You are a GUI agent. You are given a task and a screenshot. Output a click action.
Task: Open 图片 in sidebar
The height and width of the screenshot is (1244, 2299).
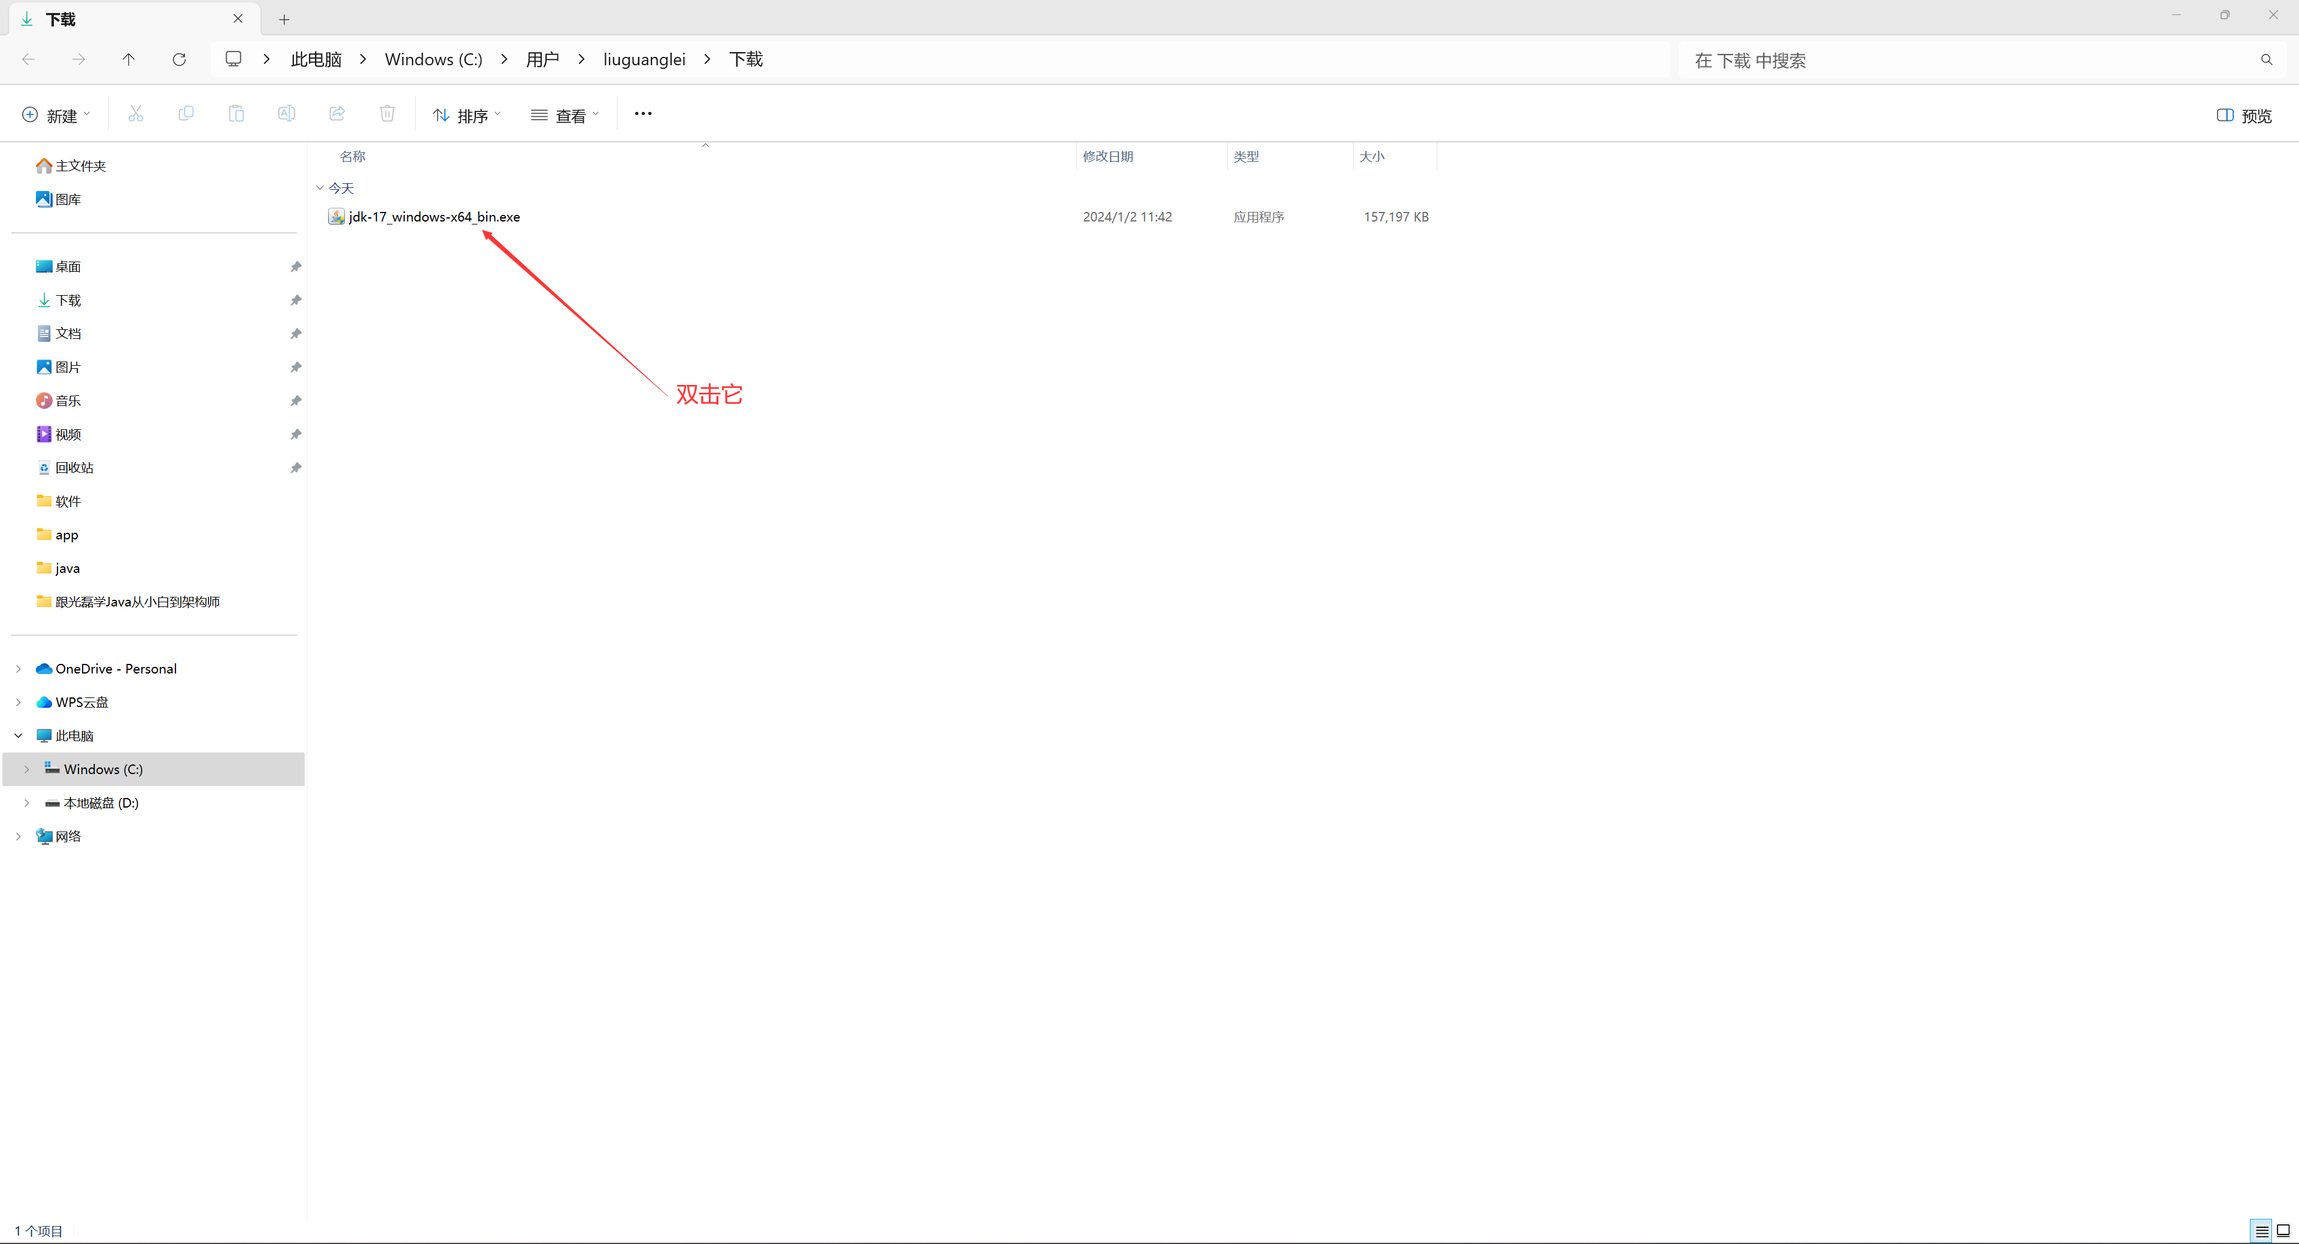(x=58, y=367)
